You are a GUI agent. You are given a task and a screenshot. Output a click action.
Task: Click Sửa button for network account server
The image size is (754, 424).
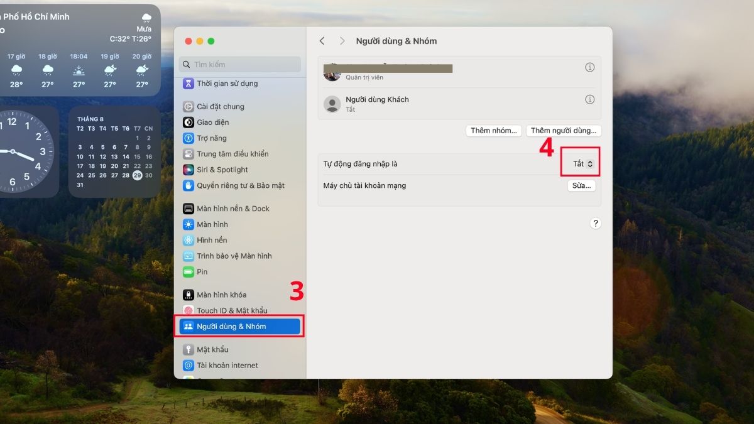pyautogui.click(x=581, y=185)
